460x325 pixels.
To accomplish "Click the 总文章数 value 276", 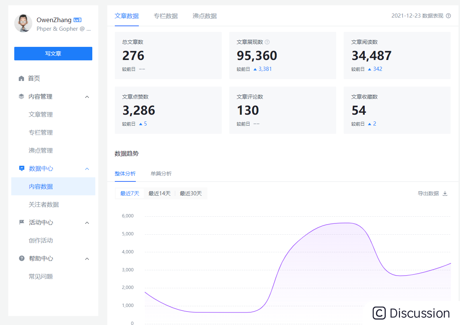I will click(x=133, y=55).
